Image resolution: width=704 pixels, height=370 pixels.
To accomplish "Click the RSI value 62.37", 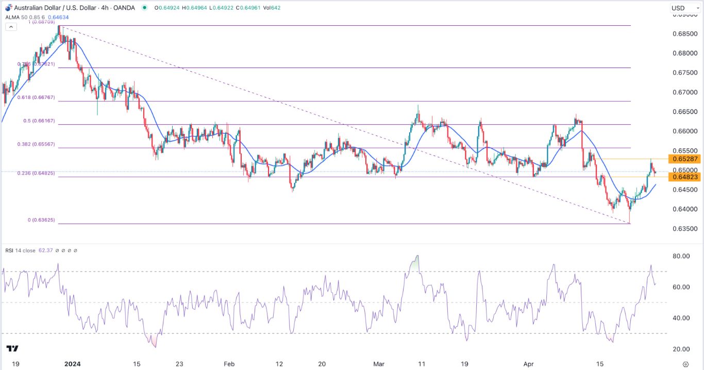I will click(x=45, y=250).
